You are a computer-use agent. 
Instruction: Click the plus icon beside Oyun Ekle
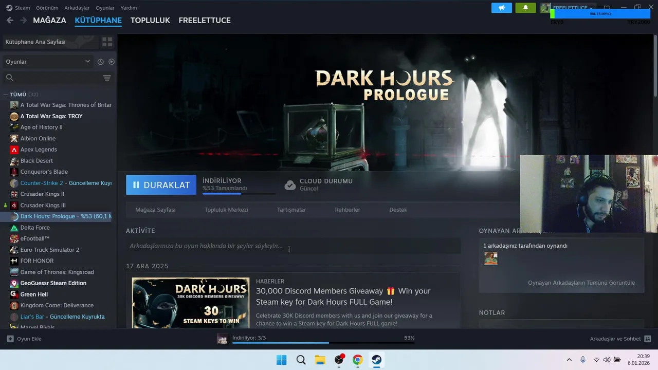[x=10, y=339]
